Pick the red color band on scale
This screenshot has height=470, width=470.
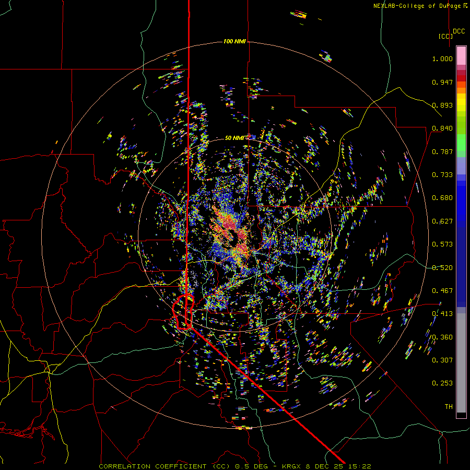coord(461,78)
